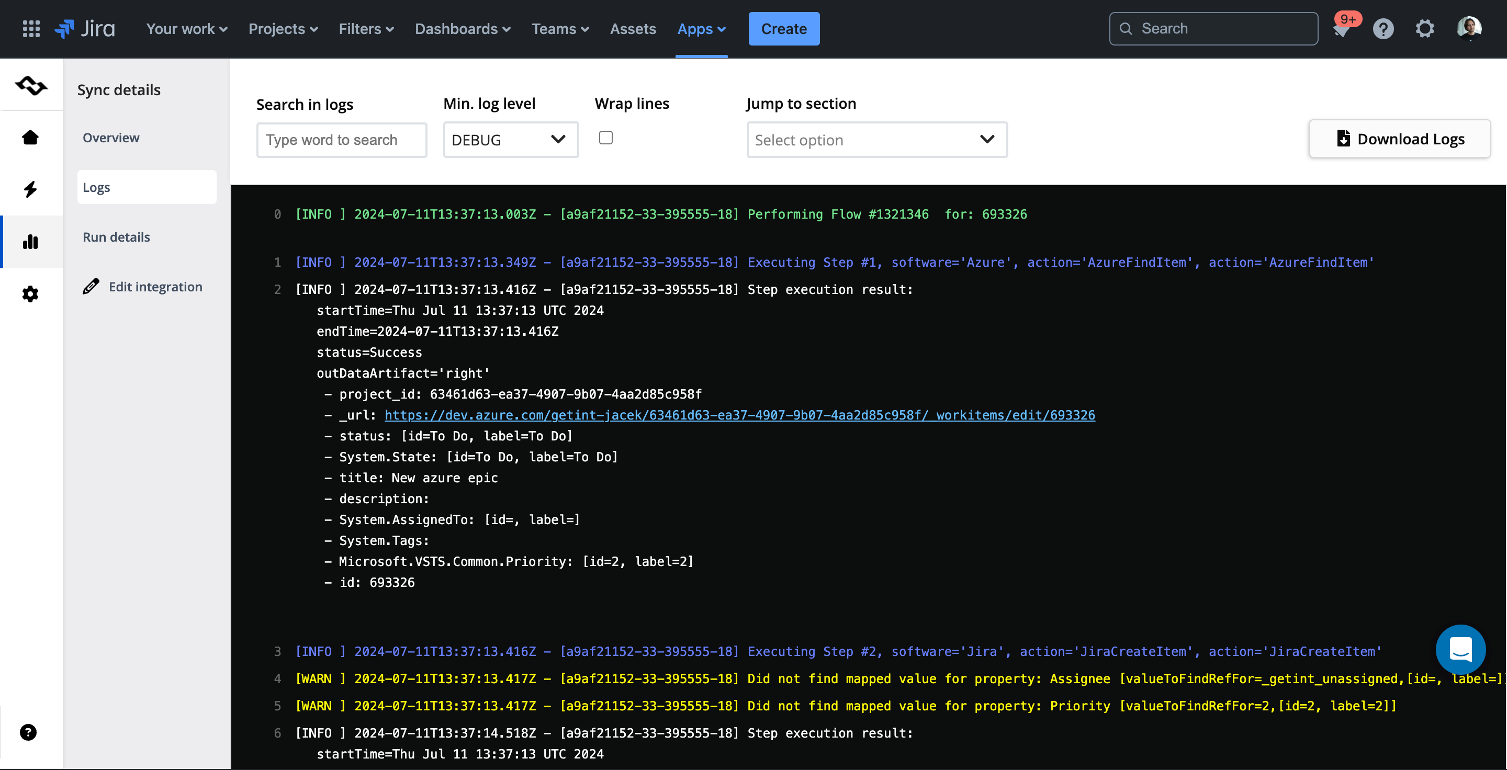Expand the Dashboards menu
The image size is (1507, 770).
(x=463, y=29)
